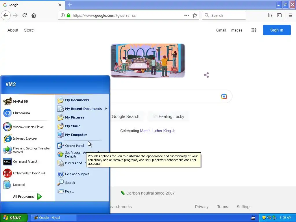Image resolution: width=296 pixels, height=222 pixels.
Task: Open the browser home page icon
Action: [x=34, y=15]
